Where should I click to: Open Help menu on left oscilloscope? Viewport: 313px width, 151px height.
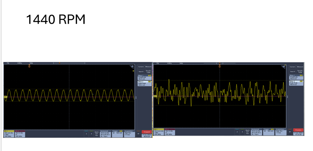31,63
